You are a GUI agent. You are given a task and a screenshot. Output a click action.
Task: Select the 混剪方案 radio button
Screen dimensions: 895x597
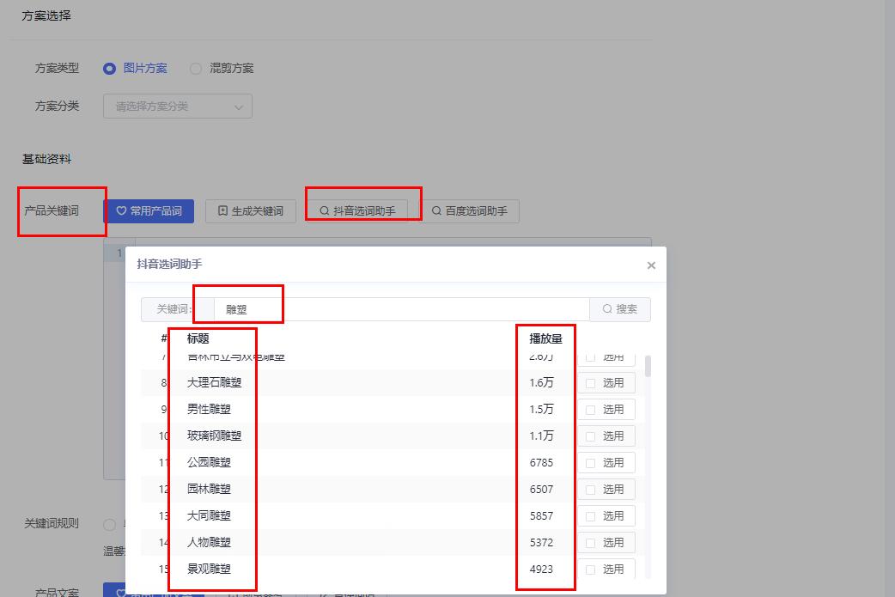pos(196,68)
